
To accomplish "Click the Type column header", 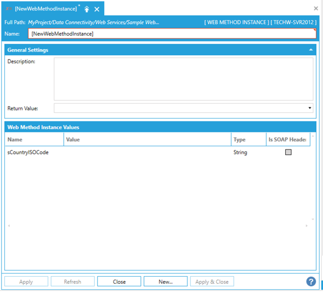I will (248, 139).
